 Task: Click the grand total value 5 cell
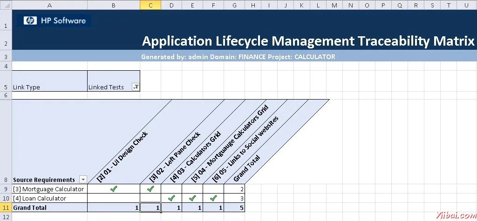[x=234, y=208]
